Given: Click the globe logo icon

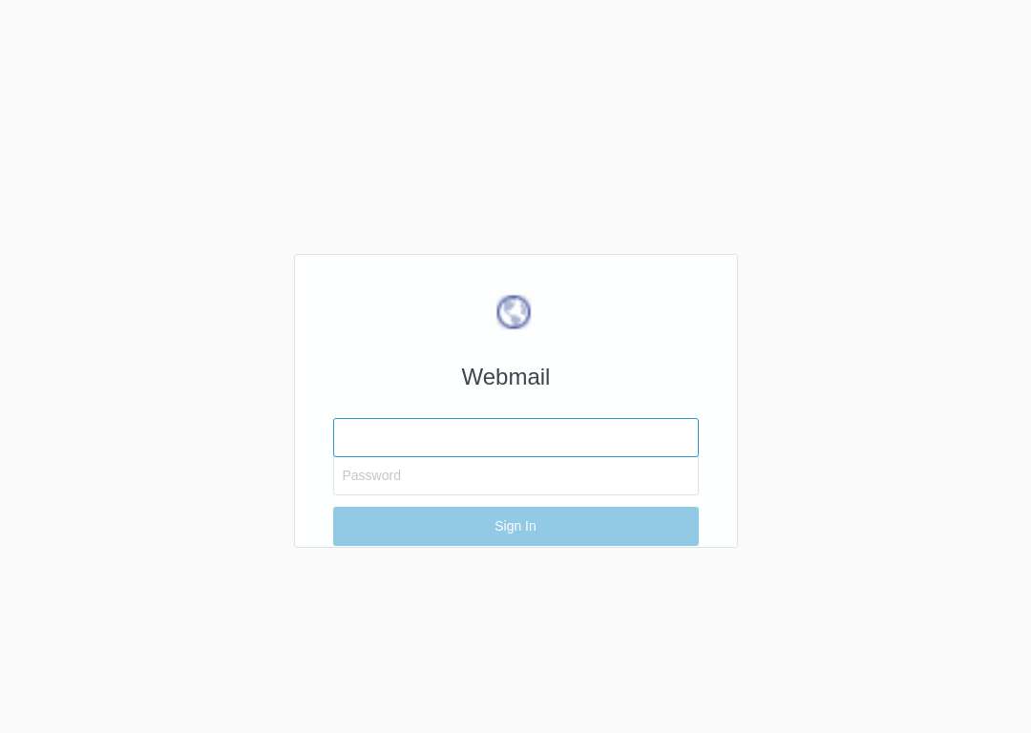Looking at the screenshot, I should (x=514, y=311).
